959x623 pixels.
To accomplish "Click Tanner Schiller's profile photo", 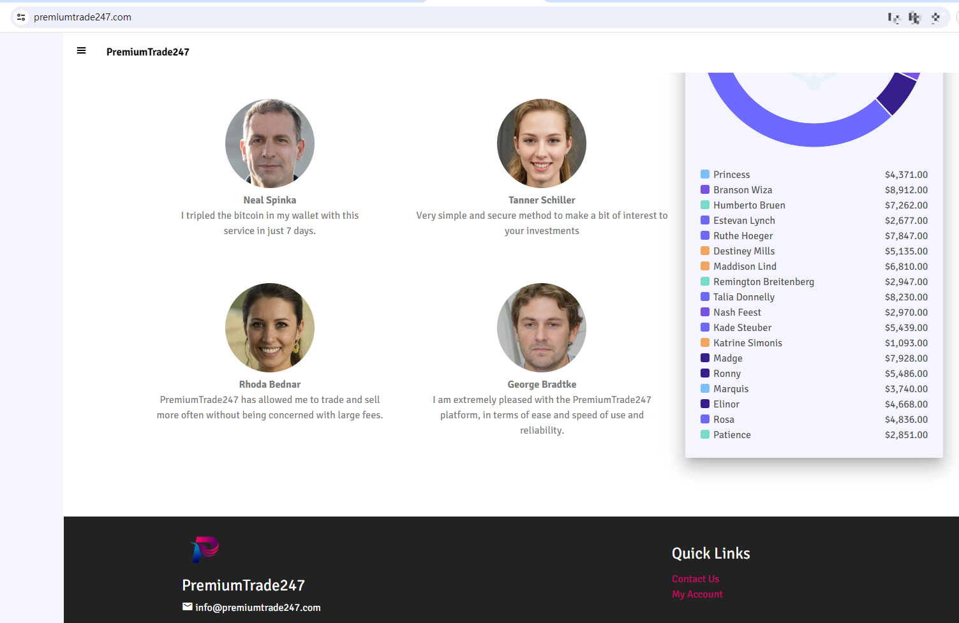I will click(542, 143).
